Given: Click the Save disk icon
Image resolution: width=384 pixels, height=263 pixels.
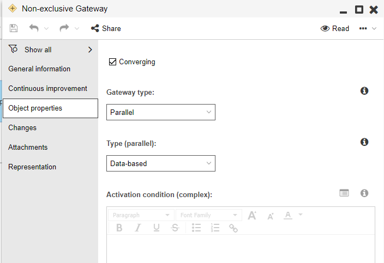Looking at the screenshot, I should [x=14, y=28].
